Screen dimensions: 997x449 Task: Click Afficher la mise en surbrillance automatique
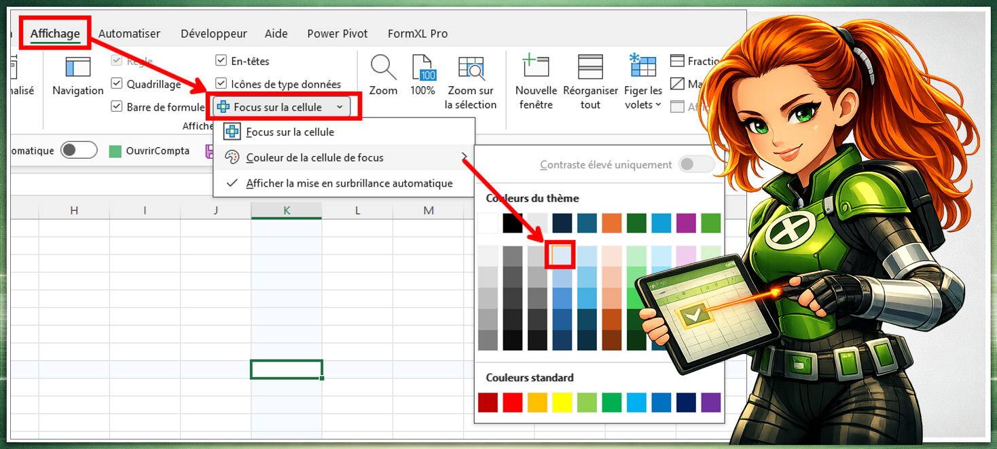pos(348,183)
